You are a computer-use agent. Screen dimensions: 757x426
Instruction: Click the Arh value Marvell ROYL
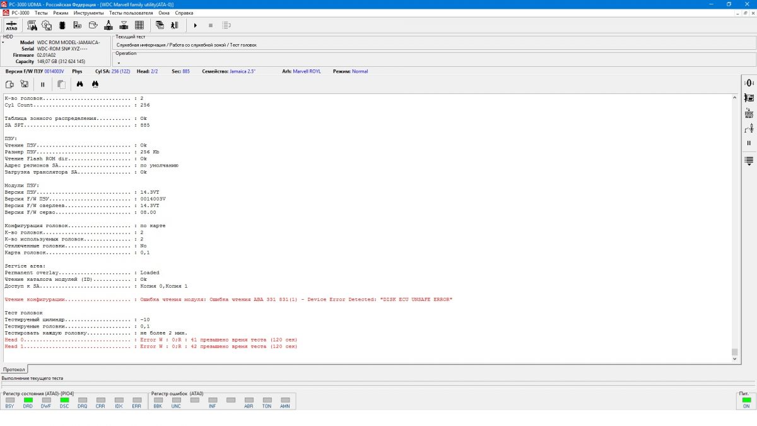(x=307, y=71)
